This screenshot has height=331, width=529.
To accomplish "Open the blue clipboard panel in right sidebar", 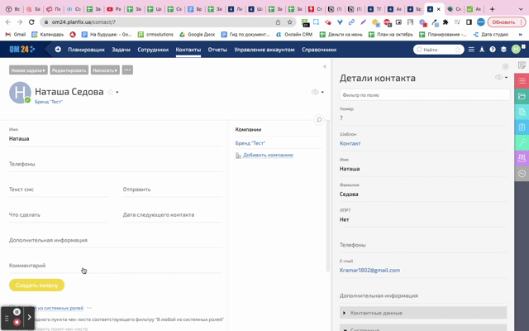I will [522, 127].
